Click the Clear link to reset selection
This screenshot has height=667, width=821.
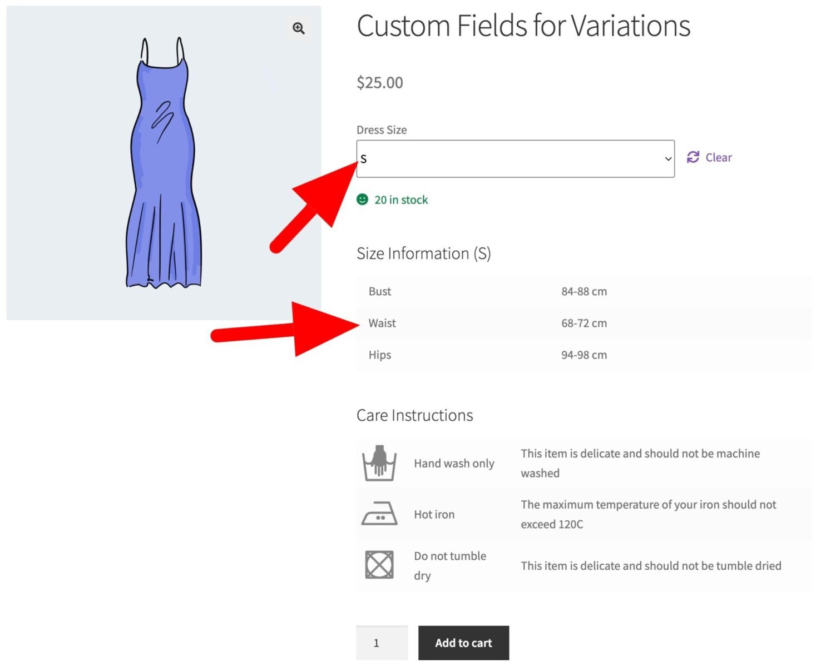[x=718, y=157]
